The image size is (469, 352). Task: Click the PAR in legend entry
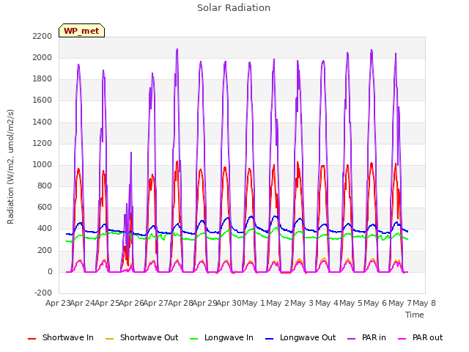(x=366, y=337)
